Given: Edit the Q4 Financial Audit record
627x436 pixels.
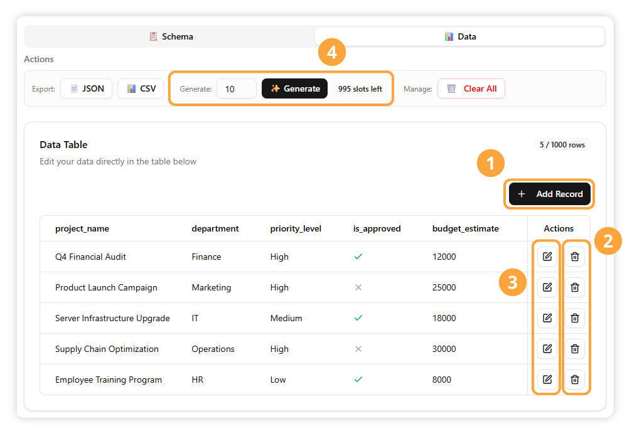Looking at the screenshot, I should 547,257.
